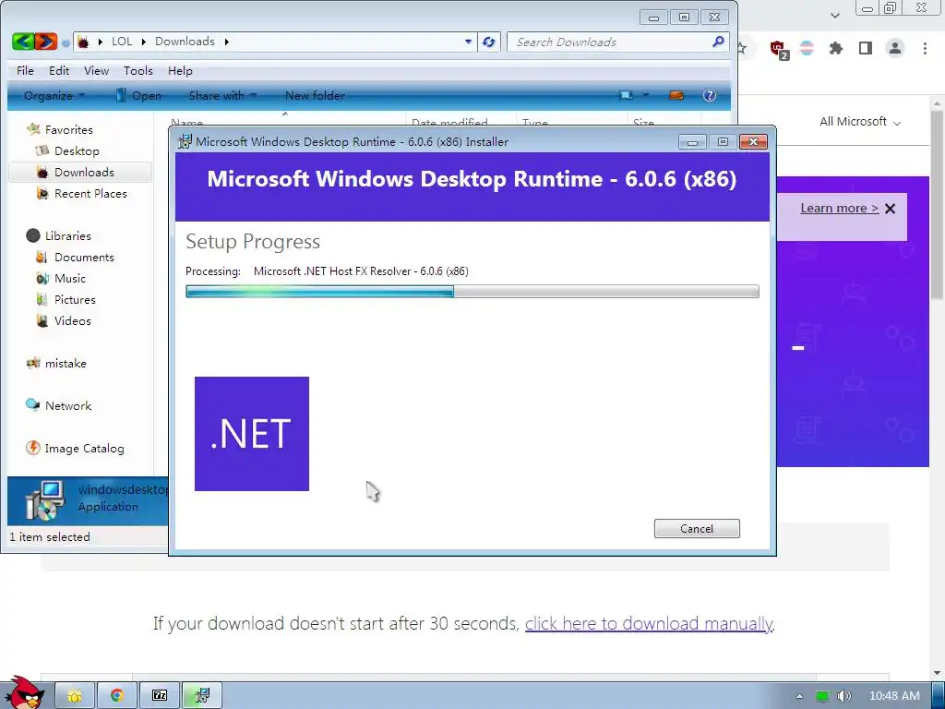Open the Tools menu in Explorer
Screen dimensions: 945x709
tap(138, 70)
